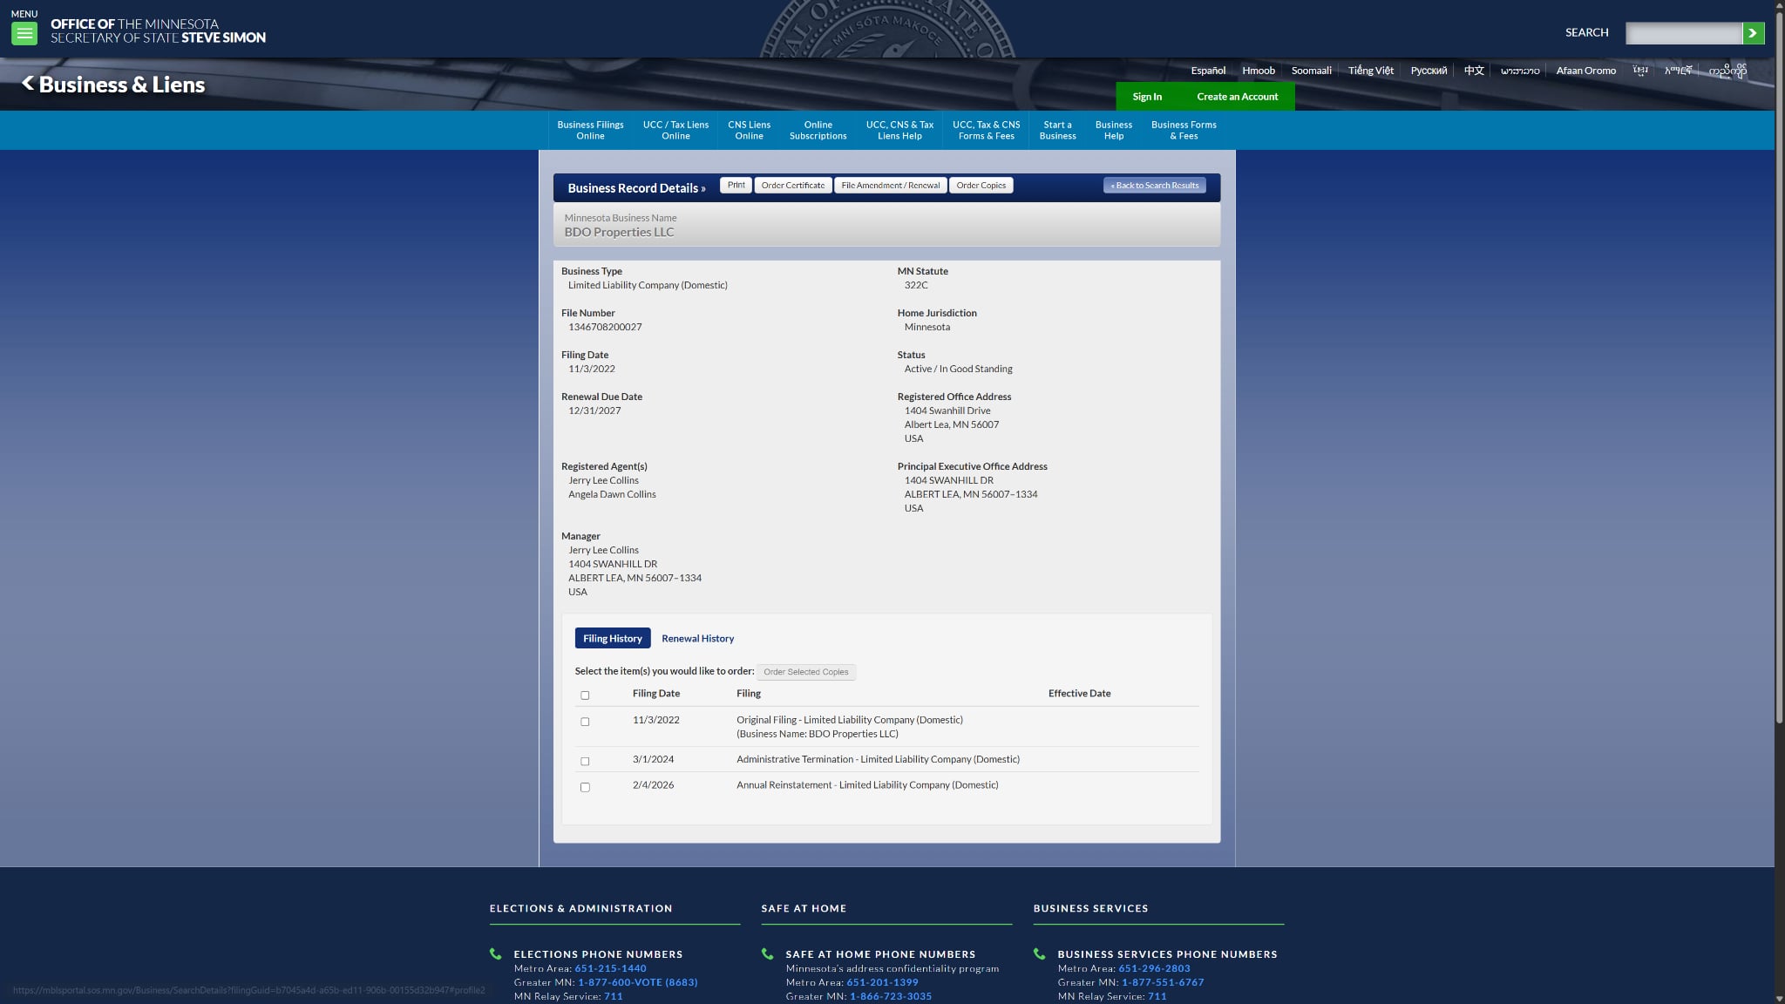Click the Active / In Good Standing status

(x=958, y=370)
